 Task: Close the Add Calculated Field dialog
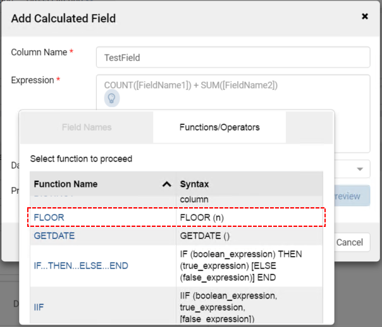[x=365, y=16]
